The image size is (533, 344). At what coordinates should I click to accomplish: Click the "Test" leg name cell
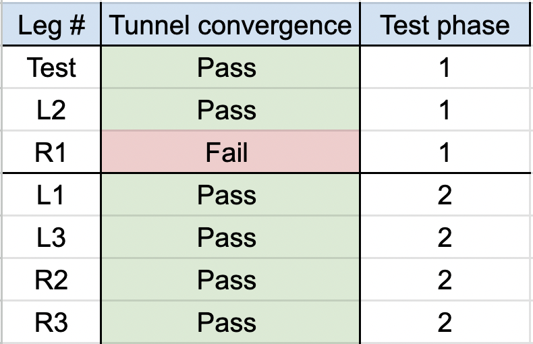[51, 67]
